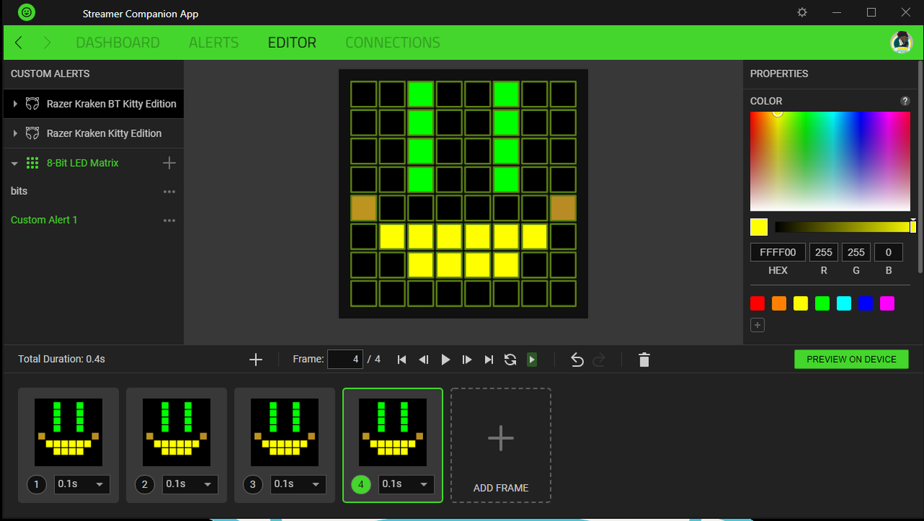This screenshot has height=521, width=924.
Task: Click the frame number input field
Action: coord(345,359)
